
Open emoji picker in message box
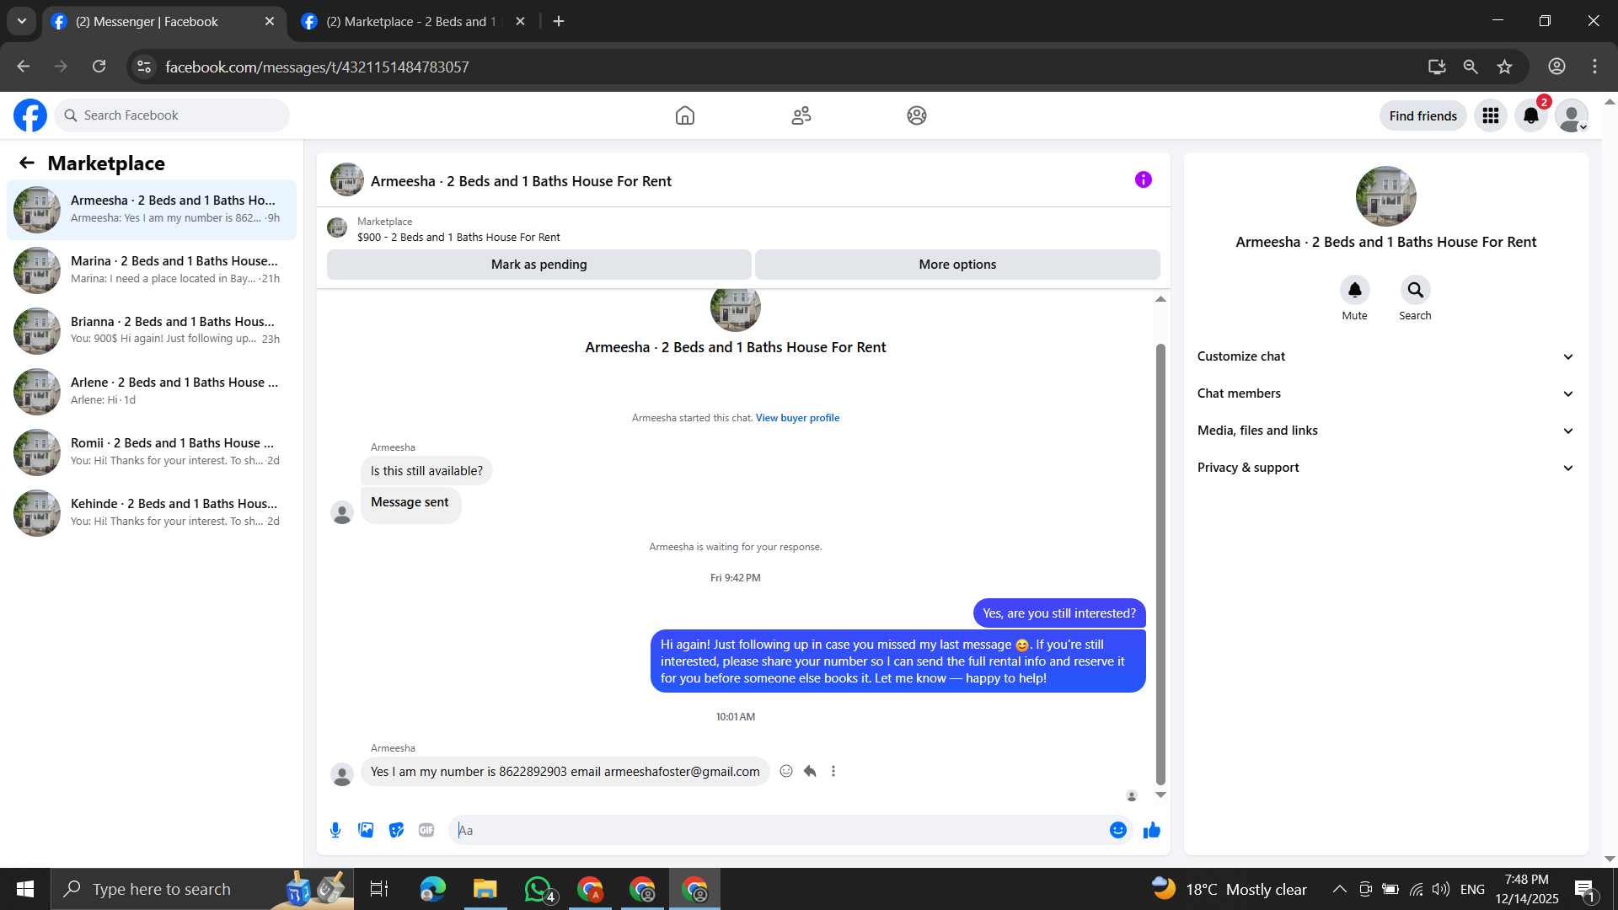[x=1117, y=830]
